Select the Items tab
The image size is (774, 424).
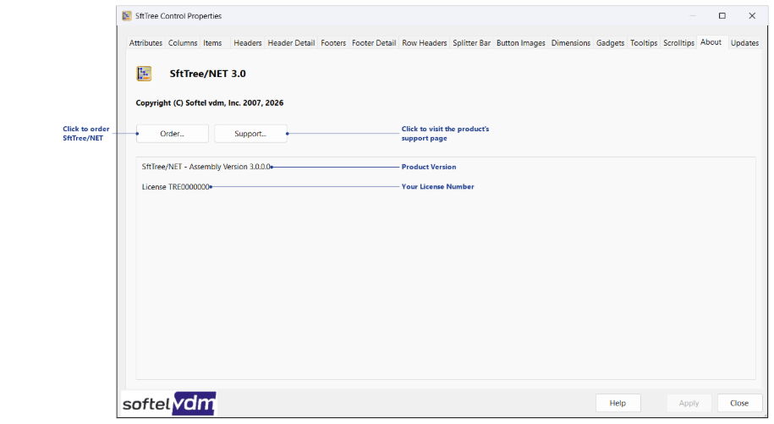[x=213, y=43]
